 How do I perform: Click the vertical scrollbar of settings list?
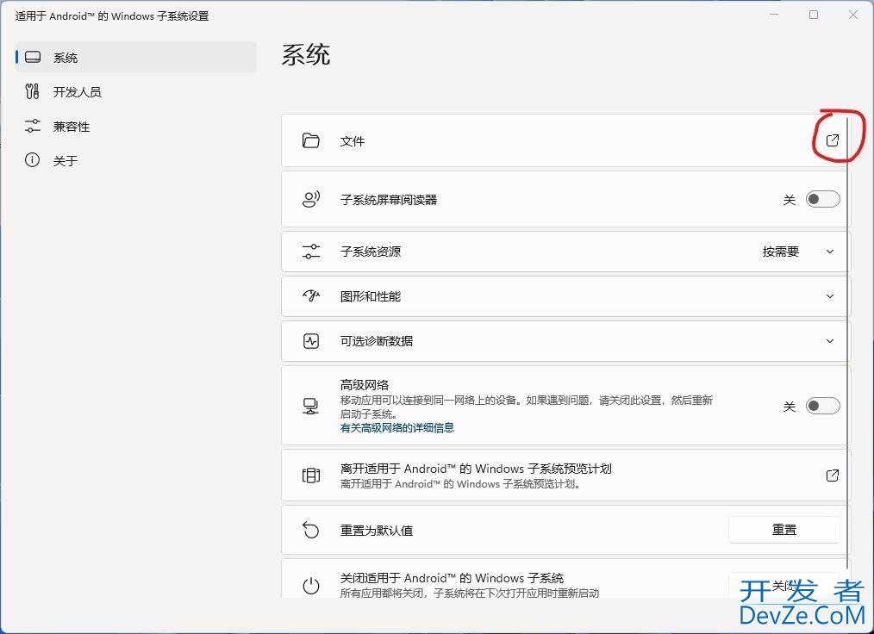[848, 345]
